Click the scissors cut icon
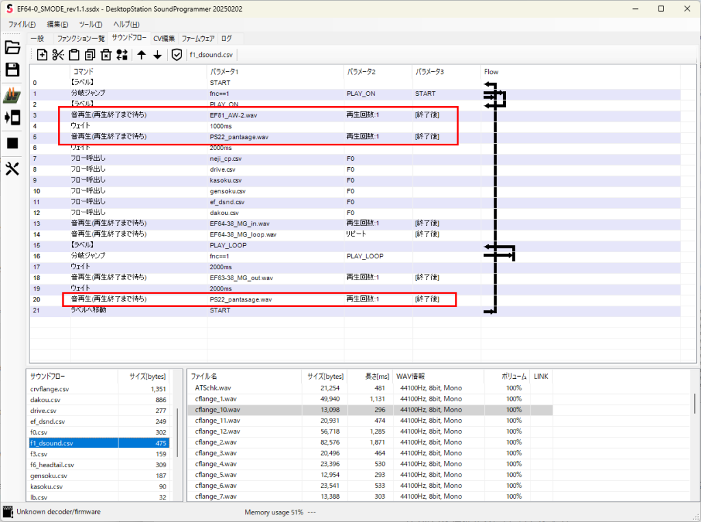701x522 pixels. click(58, 55)
